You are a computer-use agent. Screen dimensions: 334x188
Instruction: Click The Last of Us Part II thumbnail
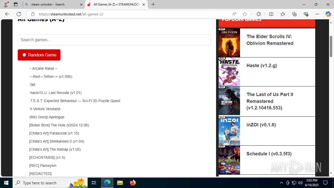click(x=229, y=101)
